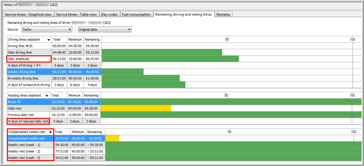Select the # days of reduced daily rest row
This screenshot has height=166, width=364.
28,121
